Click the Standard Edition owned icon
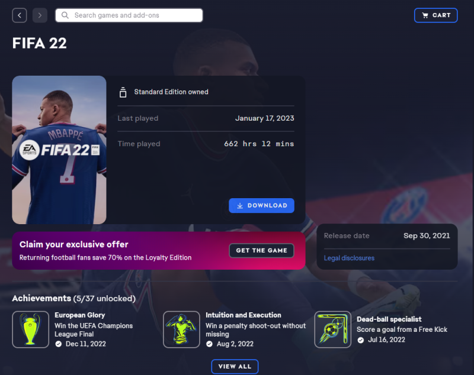The image size is (474, 375). (123, 92)
